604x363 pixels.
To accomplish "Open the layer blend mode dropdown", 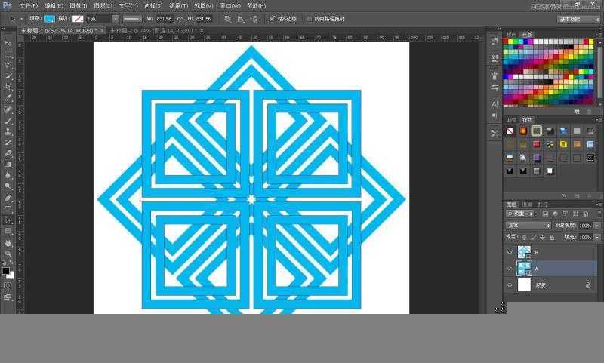I will pos(528,225).
